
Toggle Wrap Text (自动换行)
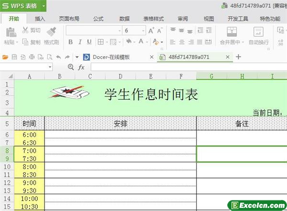pos(258,36)
